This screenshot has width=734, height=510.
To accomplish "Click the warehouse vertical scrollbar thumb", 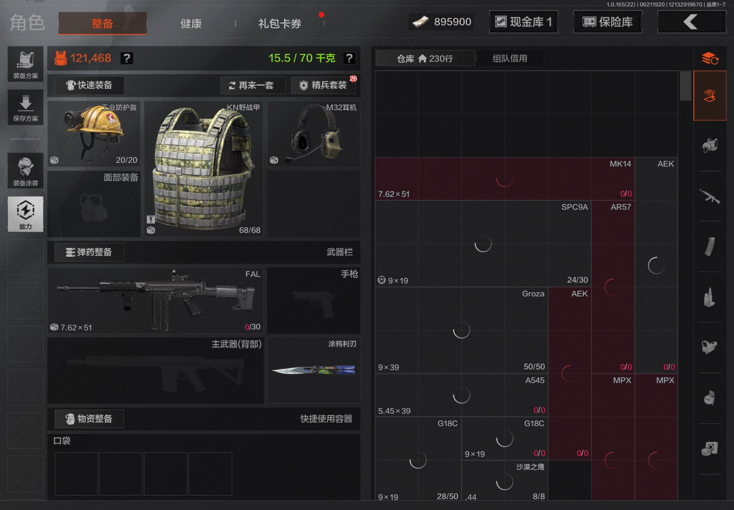I will tap(685, 86).
